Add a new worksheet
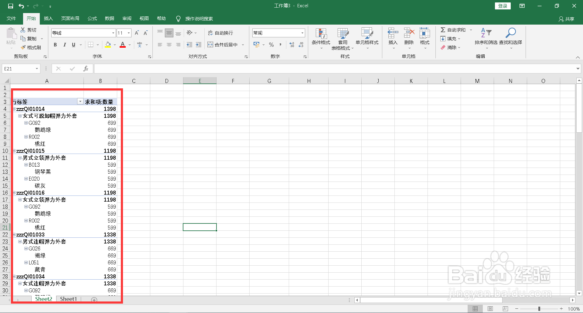The image size is (583, 313). click(x=94, y=300)
